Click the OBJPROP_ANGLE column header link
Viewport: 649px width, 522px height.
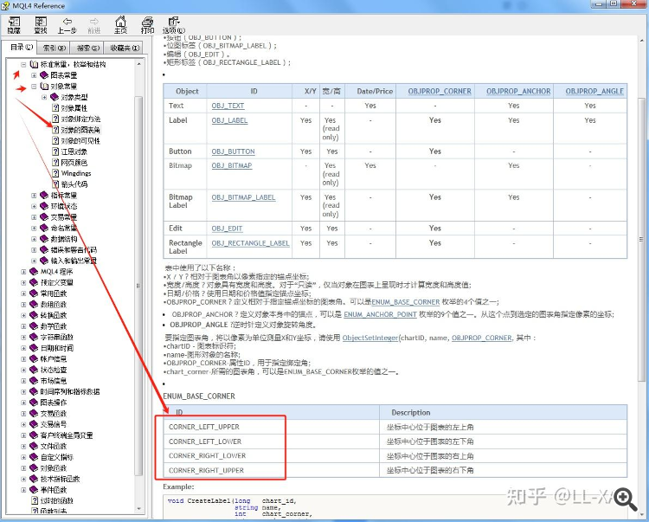coord(594,91)
